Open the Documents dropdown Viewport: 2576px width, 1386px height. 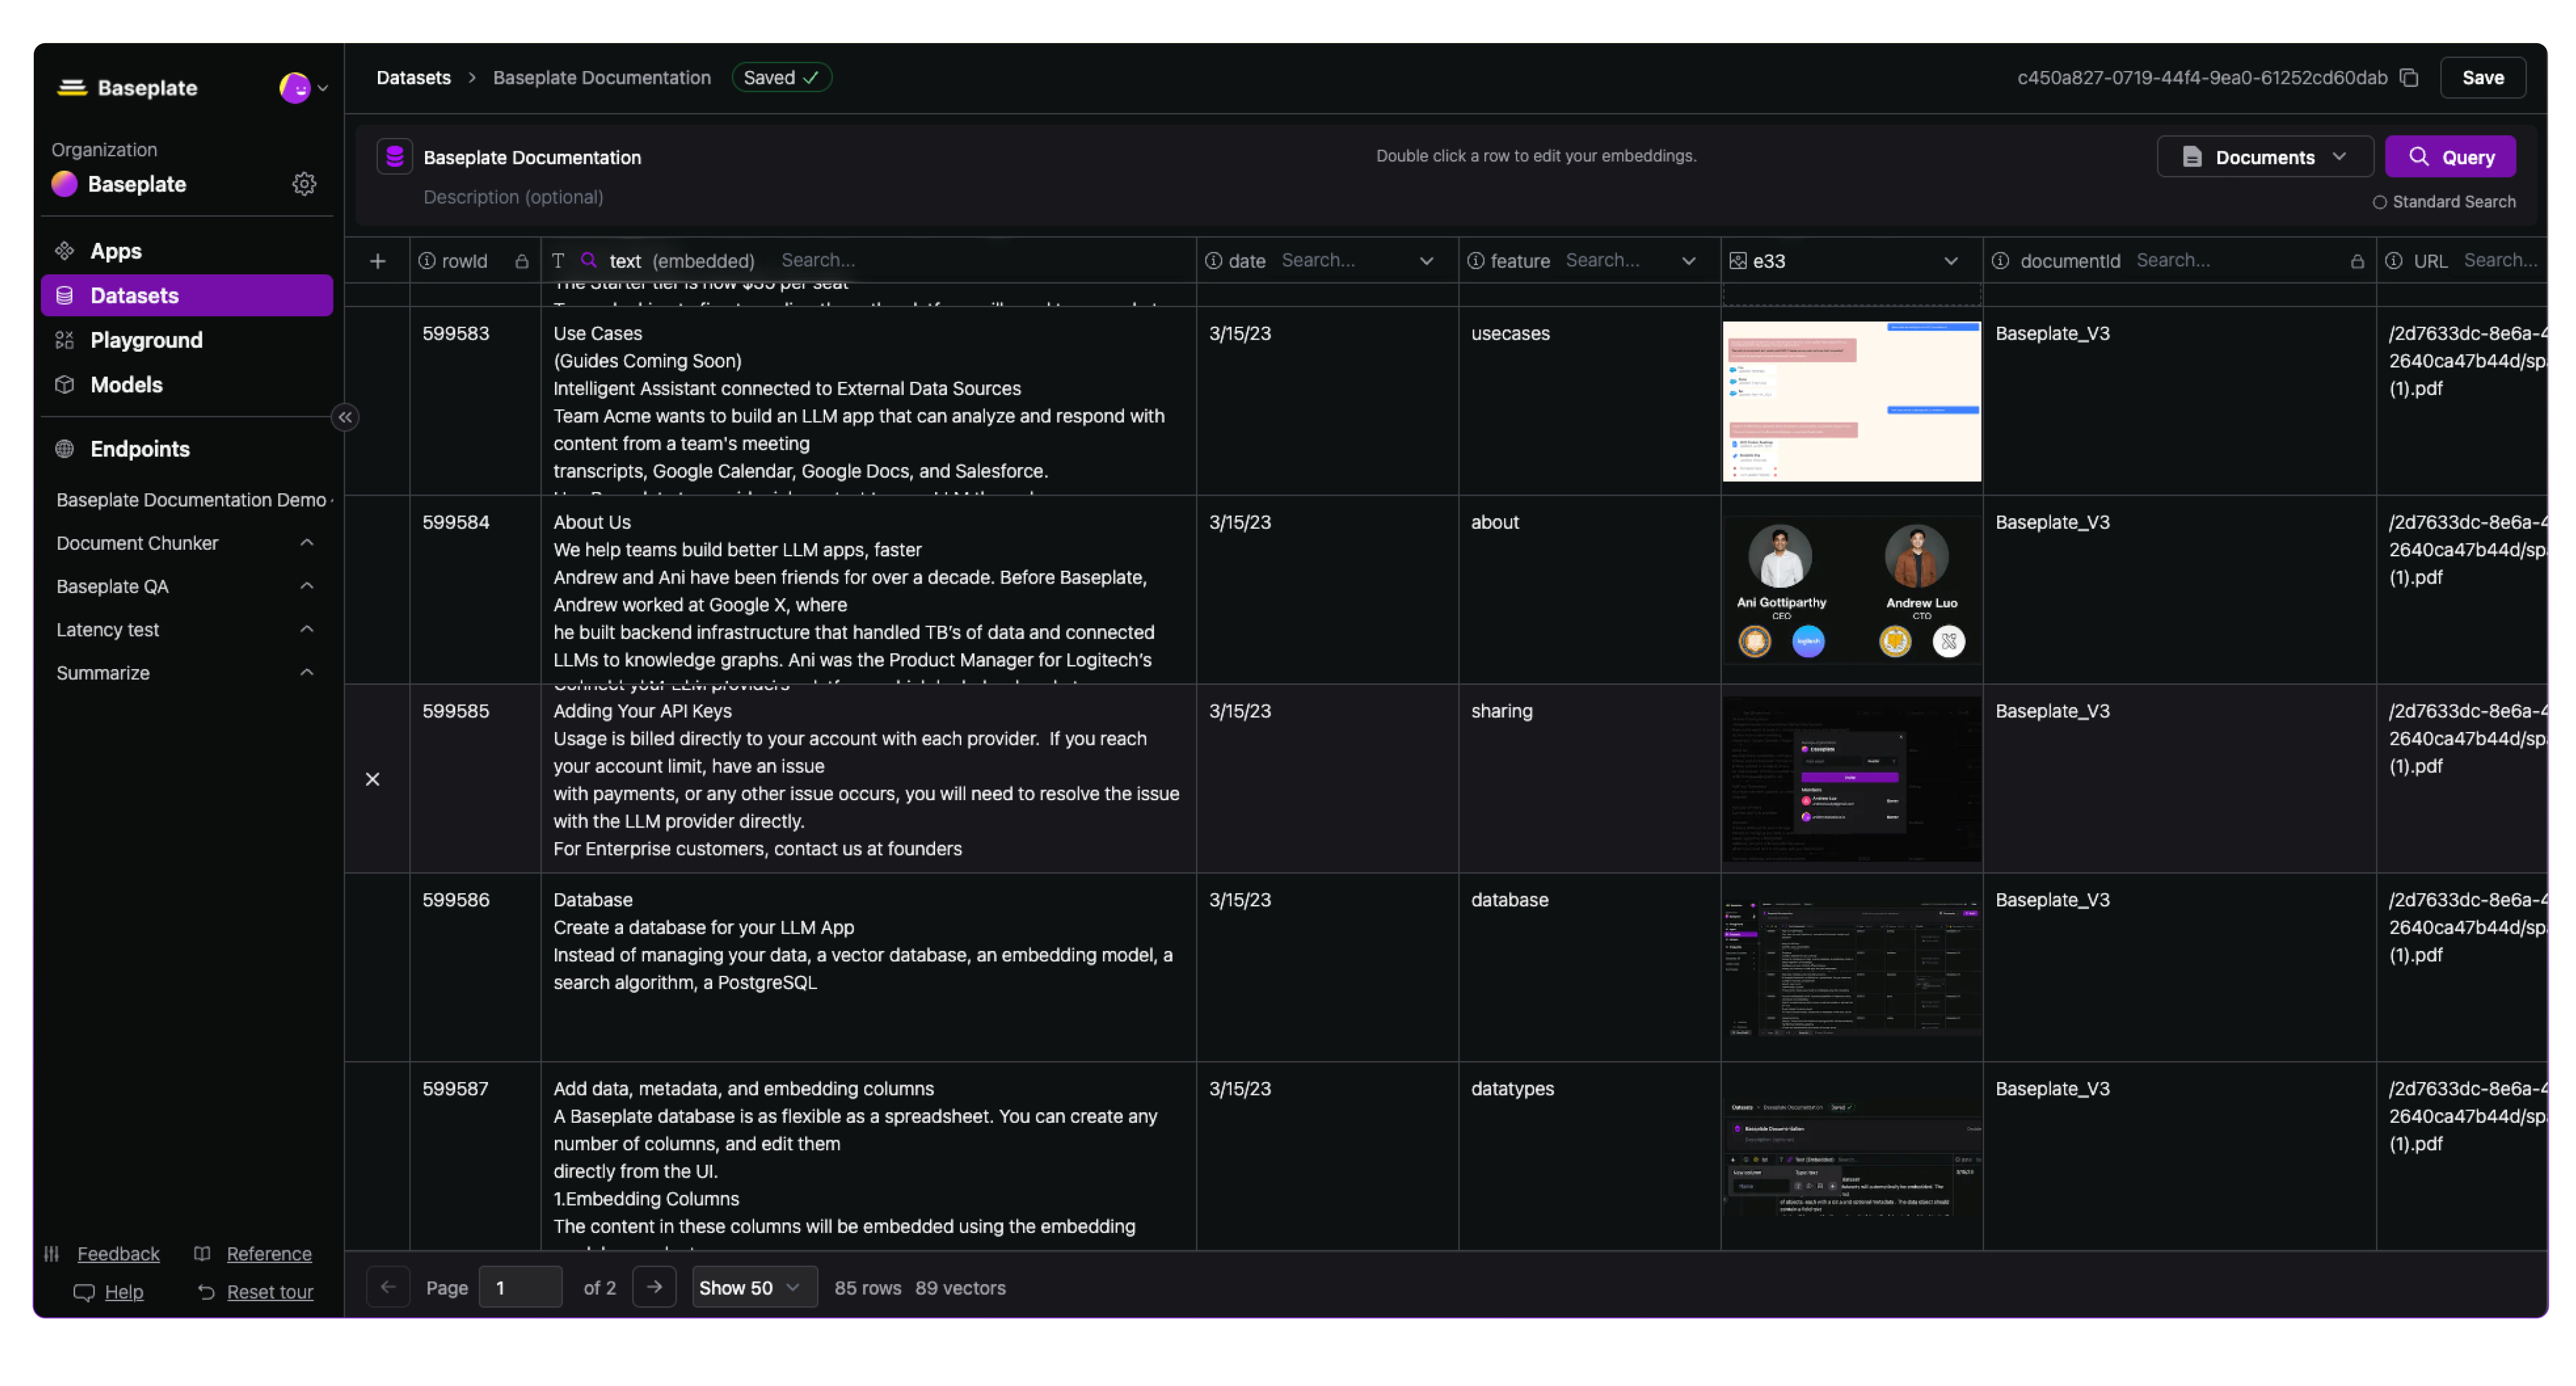[2264, 157]
